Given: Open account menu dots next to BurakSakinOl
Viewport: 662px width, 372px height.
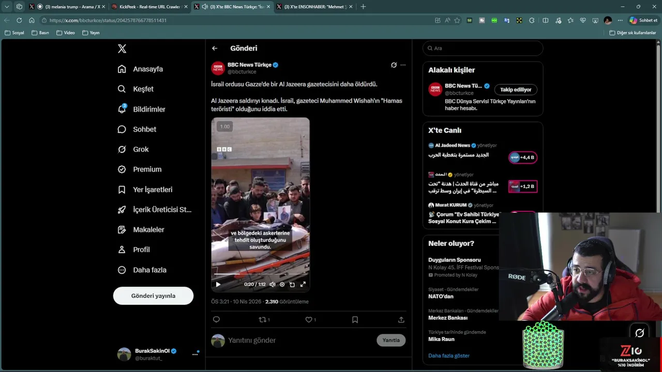Looking at the screenshot, I should tap(195, 354).
